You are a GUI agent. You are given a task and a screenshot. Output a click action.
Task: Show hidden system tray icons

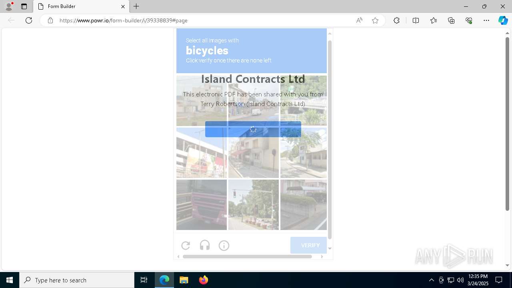[431, 280]
